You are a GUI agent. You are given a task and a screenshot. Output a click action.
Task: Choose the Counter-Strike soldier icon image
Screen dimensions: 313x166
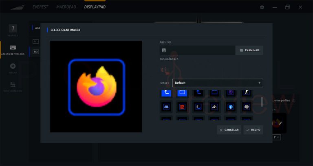coord(247,93)
